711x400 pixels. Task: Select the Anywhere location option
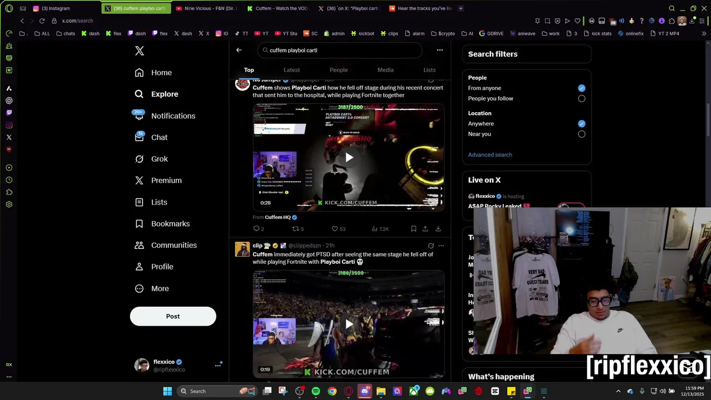[x=582, y=124]
